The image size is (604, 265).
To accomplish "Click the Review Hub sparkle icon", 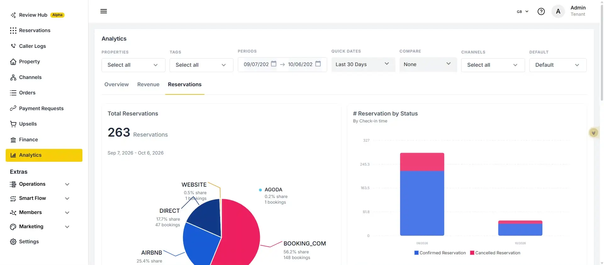I will click(x=13, y=15).
